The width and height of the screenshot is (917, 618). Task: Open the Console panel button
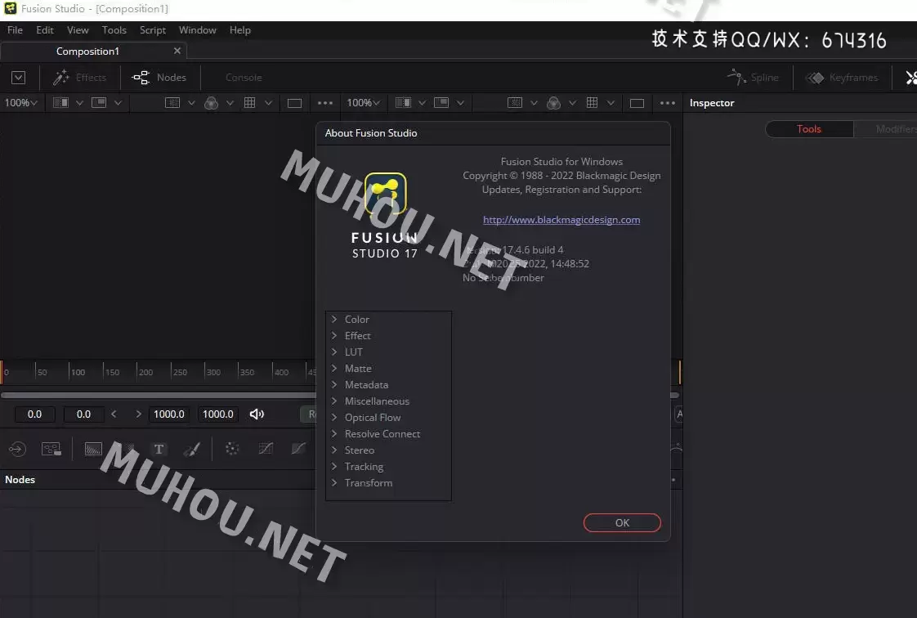244,77
